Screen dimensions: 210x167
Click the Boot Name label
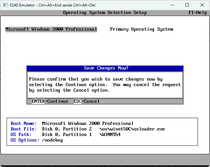tap(24, 123)
